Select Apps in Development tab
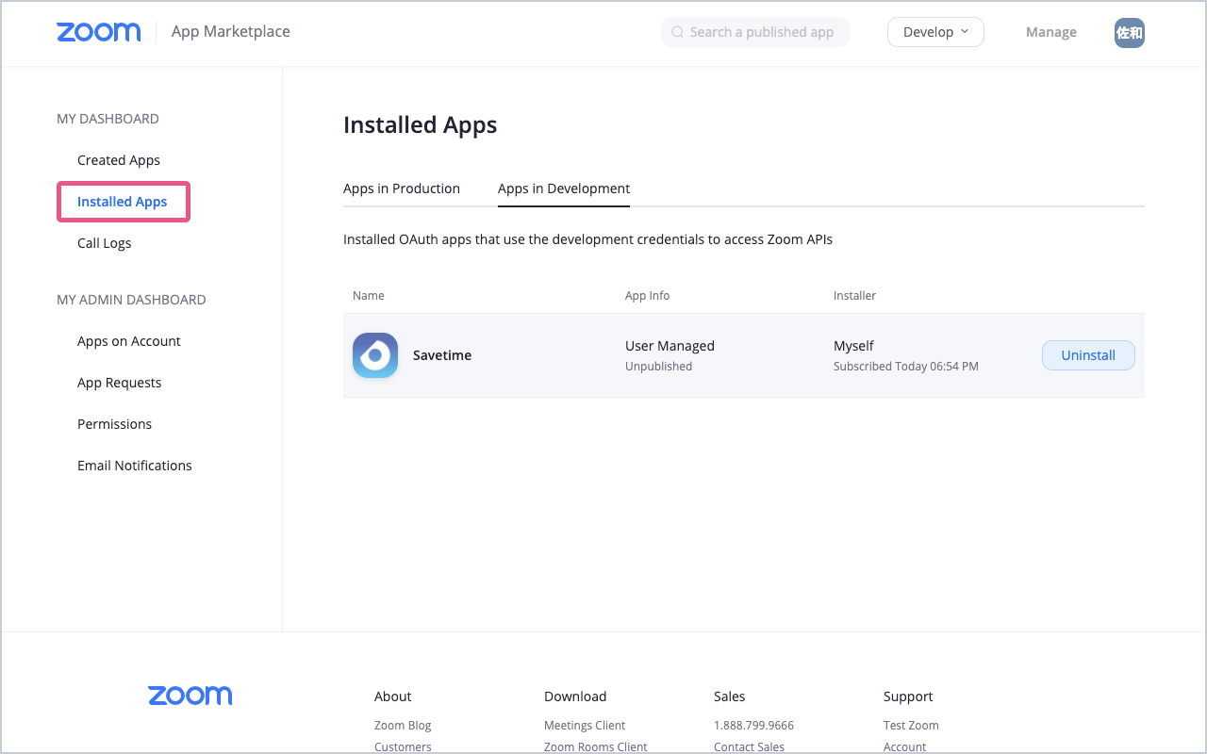 [564, 188]
